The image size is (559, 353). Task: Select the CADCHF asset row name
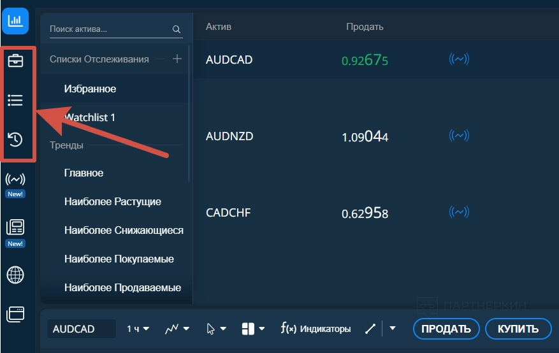228,213
